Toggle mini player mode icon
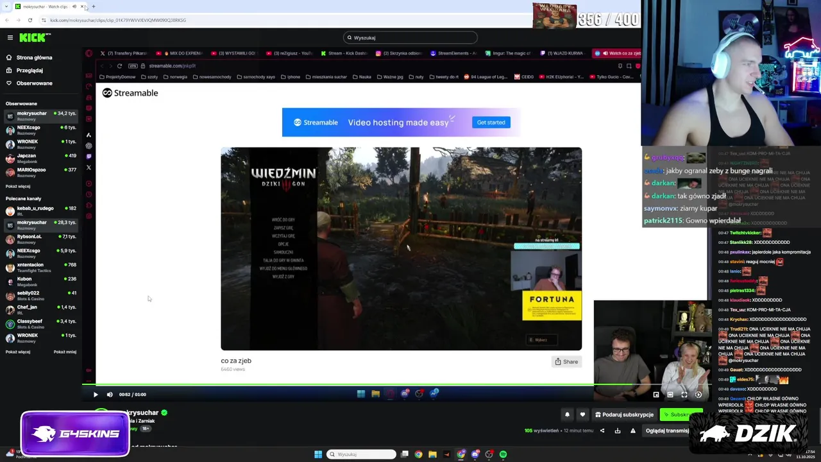The height and width of the screenshot is (462, 821). click(656, 395)
